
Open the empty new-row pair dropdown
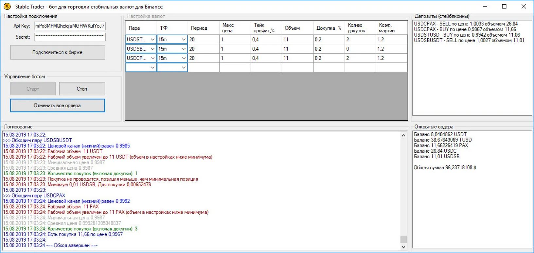click(x=152, y=67)
